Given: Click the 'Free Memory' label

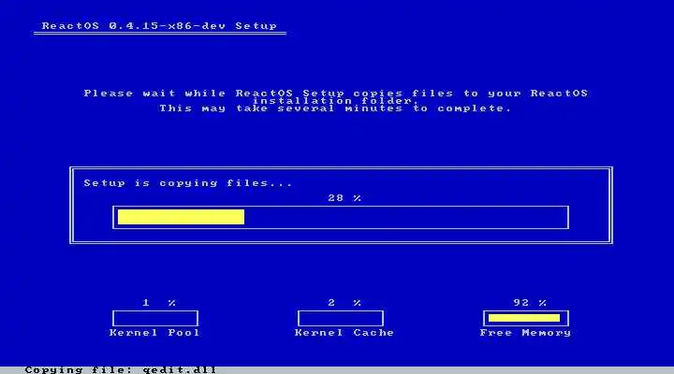Looking at the screenshot, I should (525, 333).
